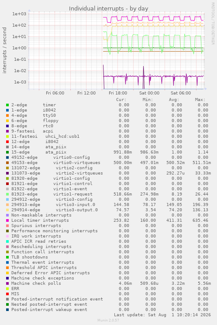The image size is (217, 325).
Task: Click the Sat 00:00 time axis label
Action: point(149,93)
